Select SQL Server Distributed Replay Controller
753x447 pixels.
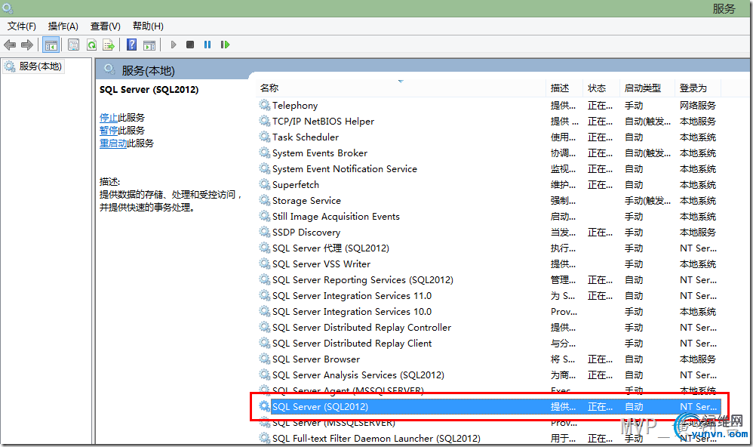coord(489,327)
